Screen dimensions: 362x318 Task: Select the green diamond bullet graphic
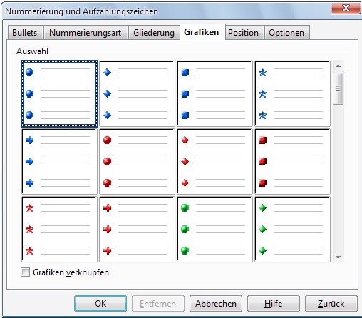[x=292, y=230]
